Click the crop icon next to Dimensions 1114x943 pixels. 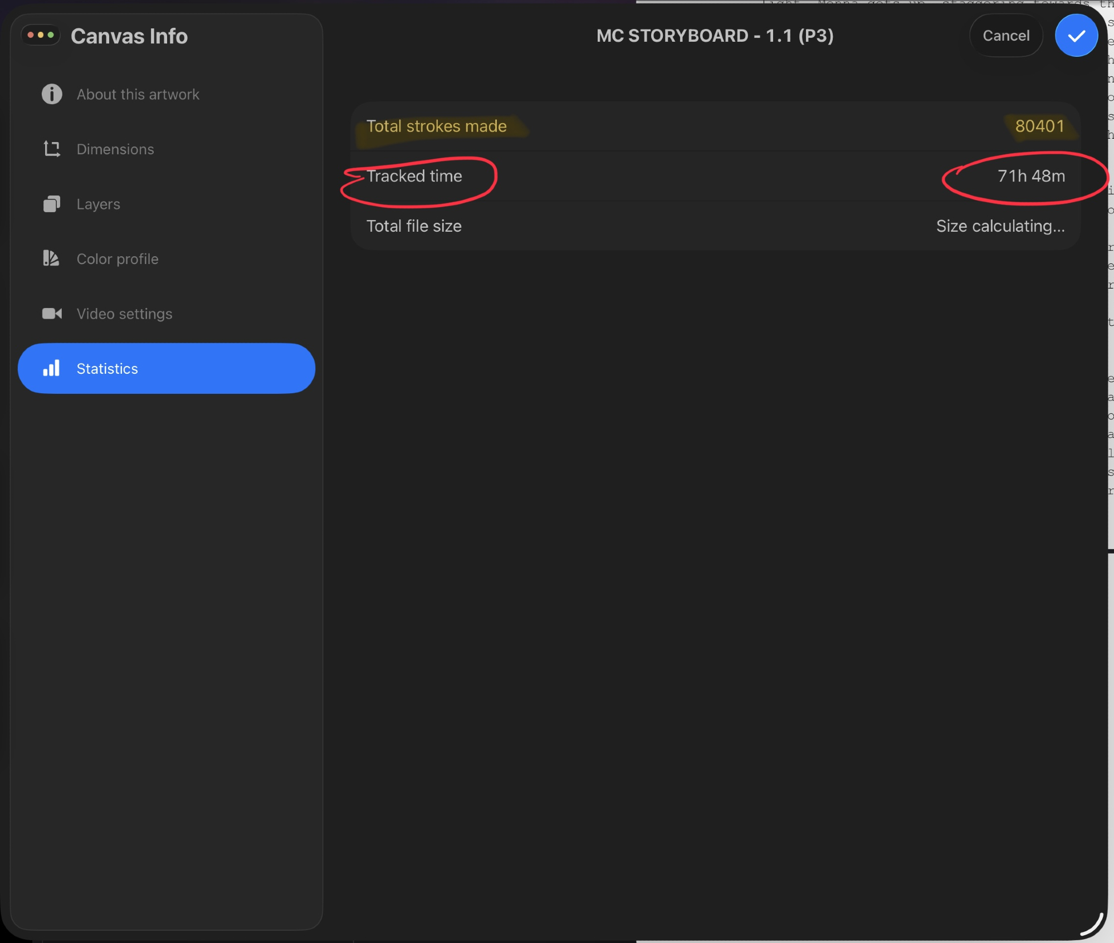[x=52, y=149]
